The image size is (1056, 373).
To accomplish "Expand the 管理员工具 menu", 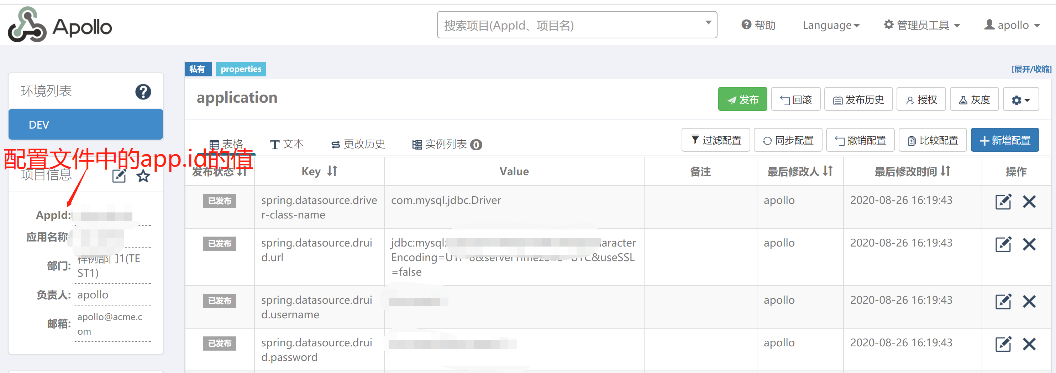I will (921, 25).
